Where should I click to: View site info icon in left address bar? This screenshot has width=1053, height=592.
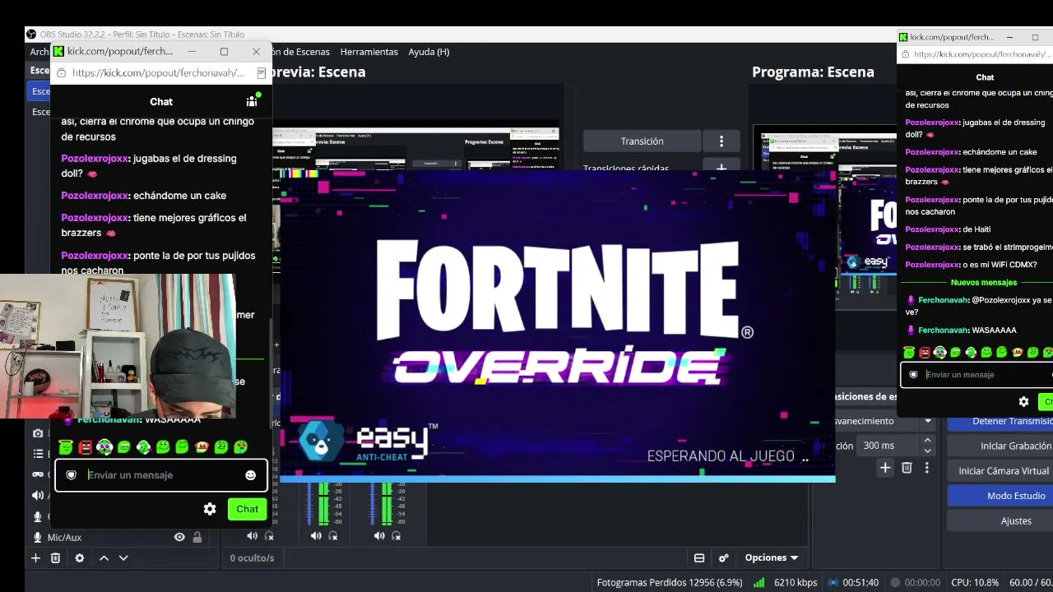(x=61, y=72)
